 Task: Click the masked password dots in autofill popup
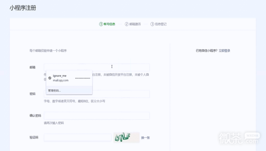coord(83,78)
